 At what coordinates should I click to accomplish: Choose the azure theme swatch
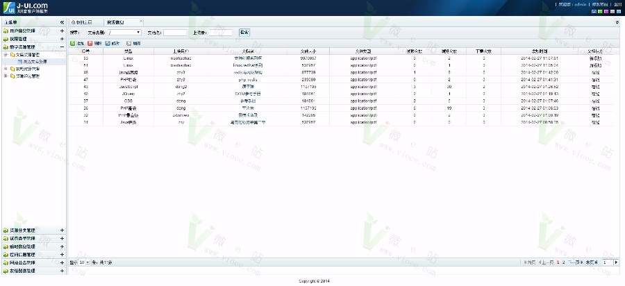pos(619,12)
